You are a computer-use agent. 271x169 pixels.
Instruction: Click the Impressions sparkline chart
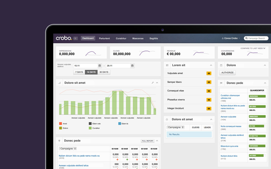tap(93, 53)
